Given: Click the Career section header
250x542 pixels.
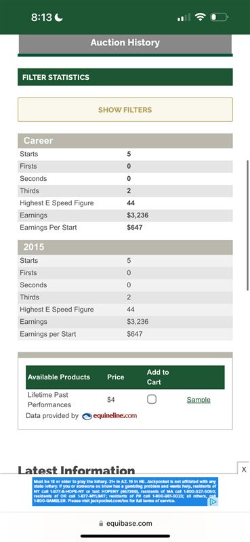Looking at the screenshot, I should [x=125, y=141].
